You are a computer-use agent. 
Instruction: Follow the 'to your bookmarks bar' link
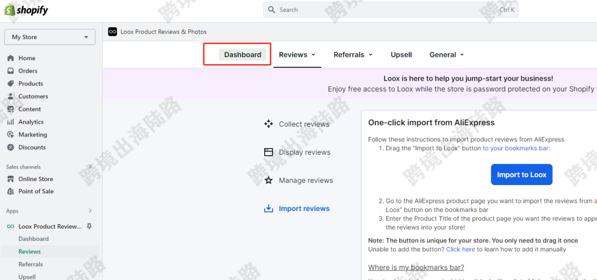(x=516, y=149)
